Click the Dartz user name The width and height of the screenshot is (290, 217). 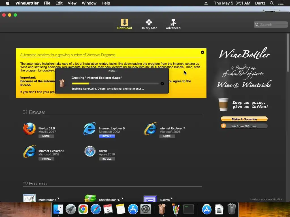tap(260, 3)
